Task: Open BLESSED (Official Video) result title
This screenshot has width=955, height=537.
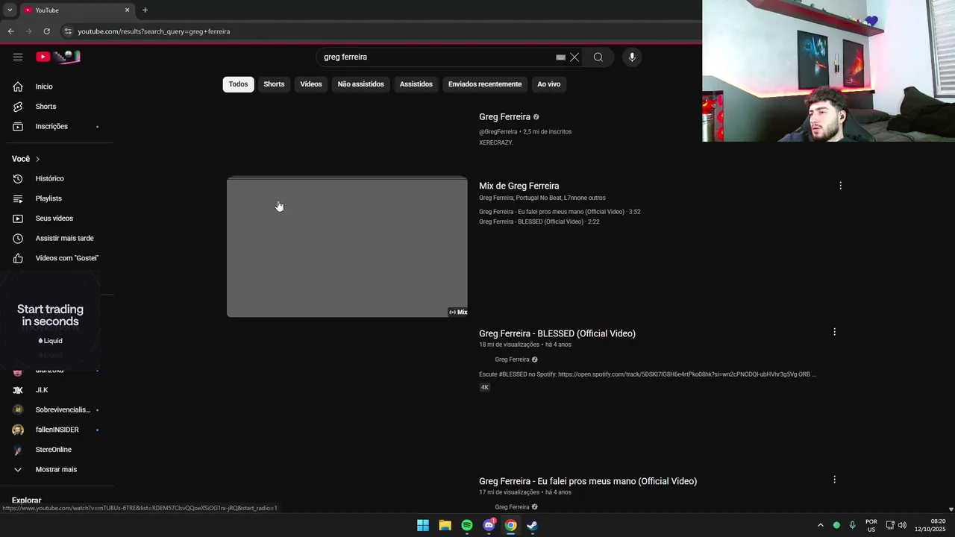Action: click(557, 333)
